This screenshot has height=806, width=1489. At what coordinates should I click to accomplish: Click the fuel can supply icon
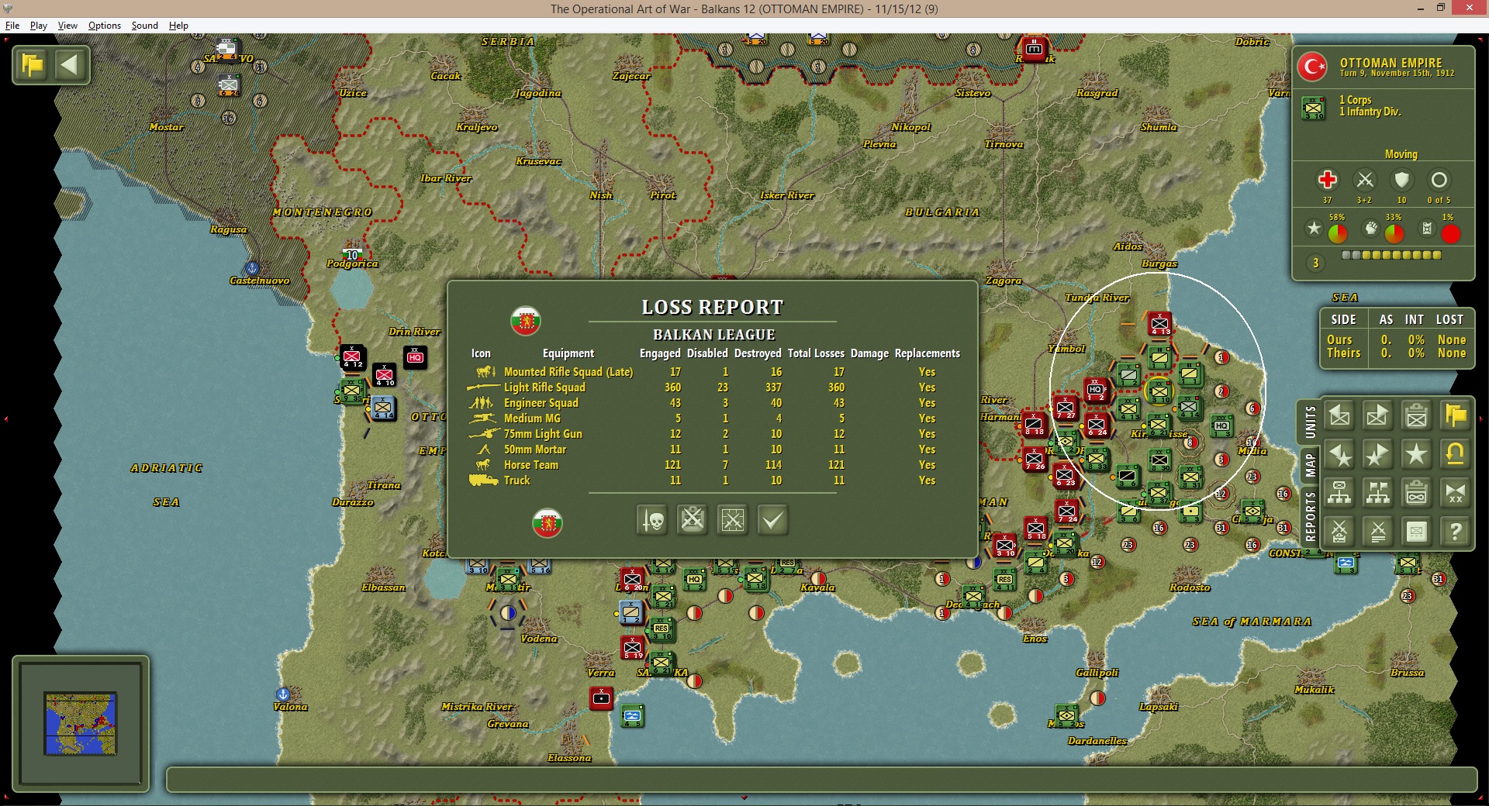(x=1427, y=229)
